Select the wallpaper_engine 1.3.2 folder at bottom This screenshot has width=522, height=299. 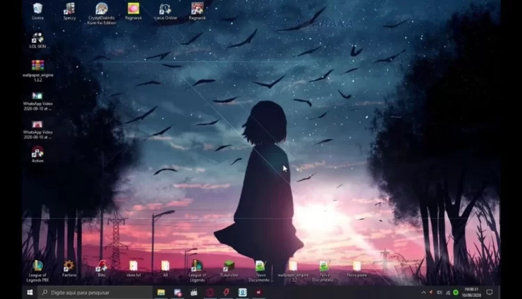point(293,271)
